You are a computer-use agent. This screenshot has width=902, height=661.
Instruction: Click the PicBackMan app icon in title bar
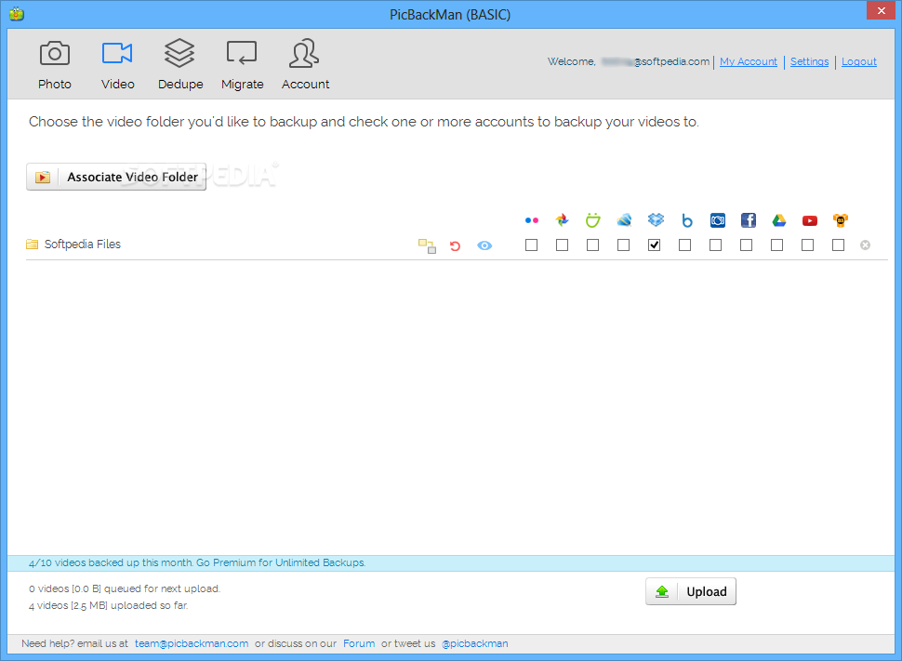(17, 13)
